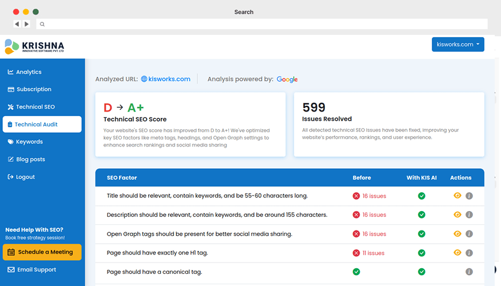Click the eye icon in the H1 tag row
501x286 pixels.
click(457, 253)
